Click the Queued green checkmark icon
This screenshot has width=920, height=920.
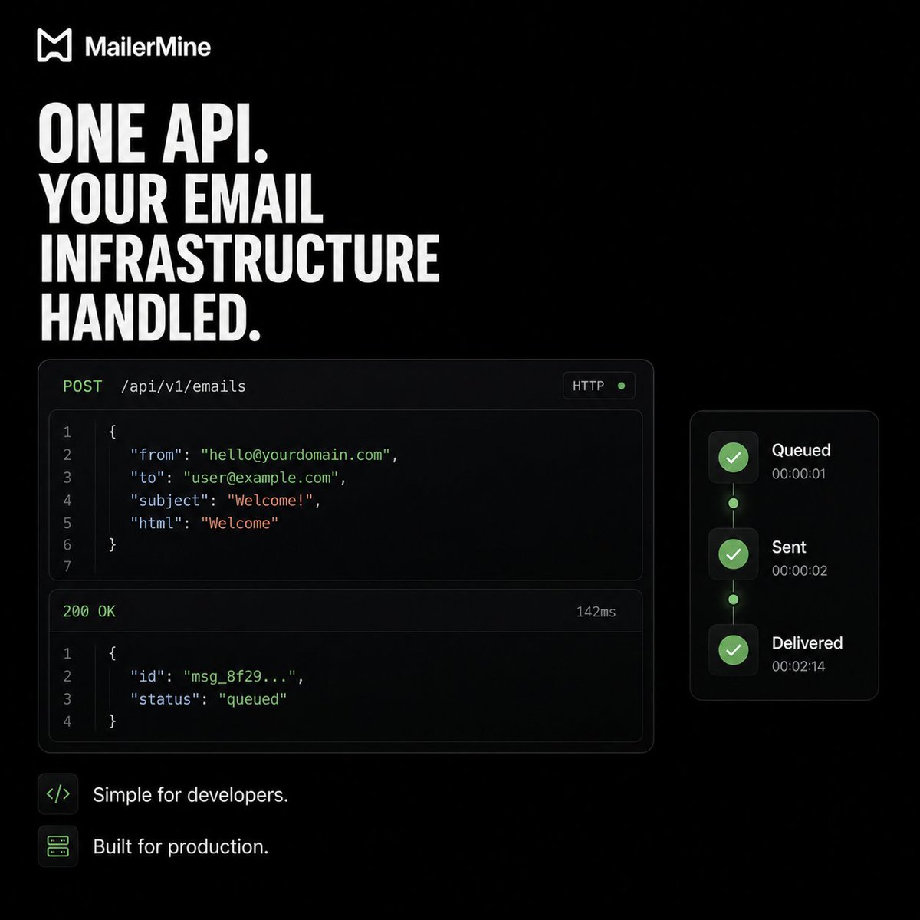tap(734, 458)
